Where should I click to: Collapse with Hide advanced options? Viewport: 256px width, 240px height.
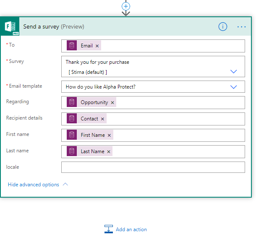click(34, 185)
